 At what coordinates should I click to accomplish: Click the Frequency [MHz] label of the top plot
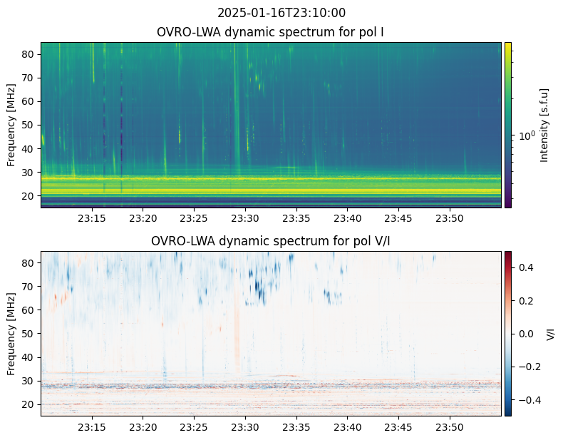(x=11, y=125)
